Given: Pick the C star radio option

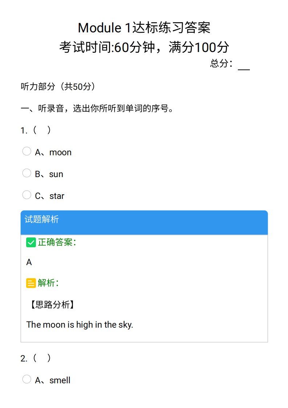Looking at the screenshot, I should point(27,195).
